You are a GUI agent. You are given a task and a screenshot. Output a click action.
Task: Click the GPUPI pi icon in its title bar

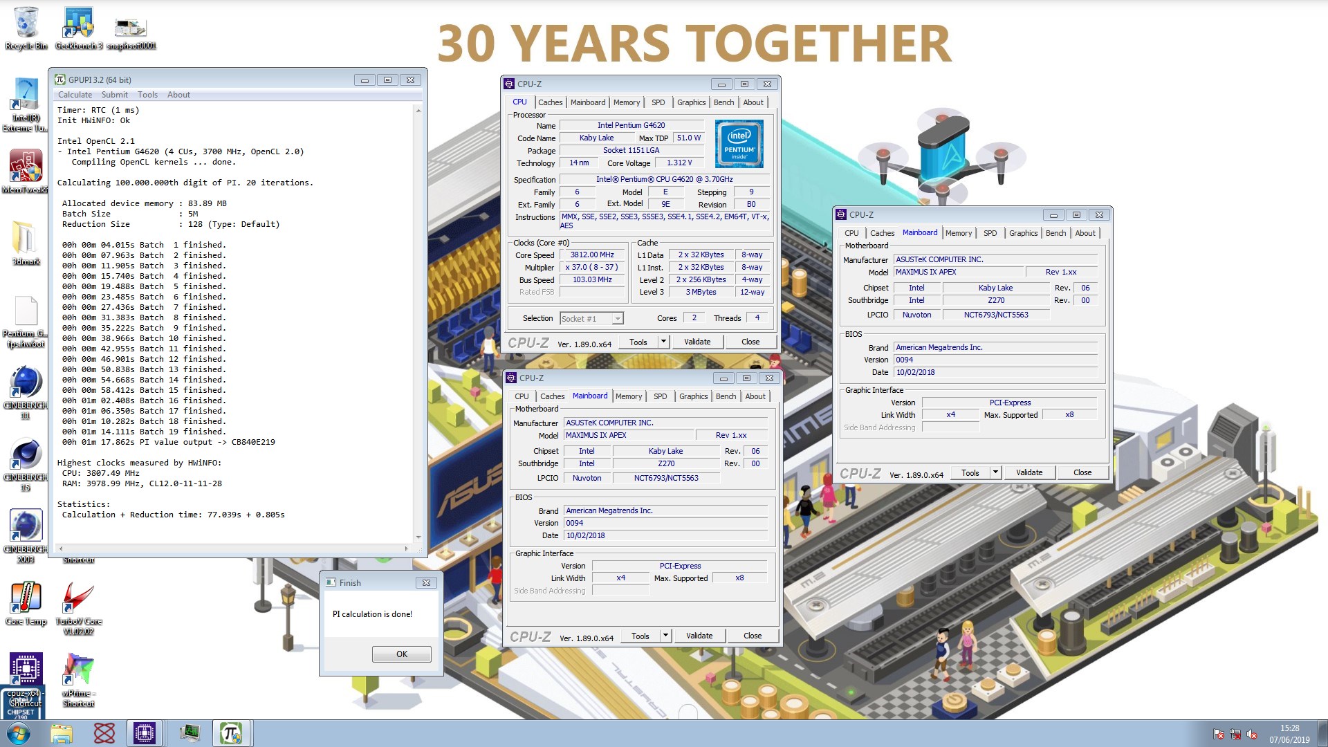[60, 80]
